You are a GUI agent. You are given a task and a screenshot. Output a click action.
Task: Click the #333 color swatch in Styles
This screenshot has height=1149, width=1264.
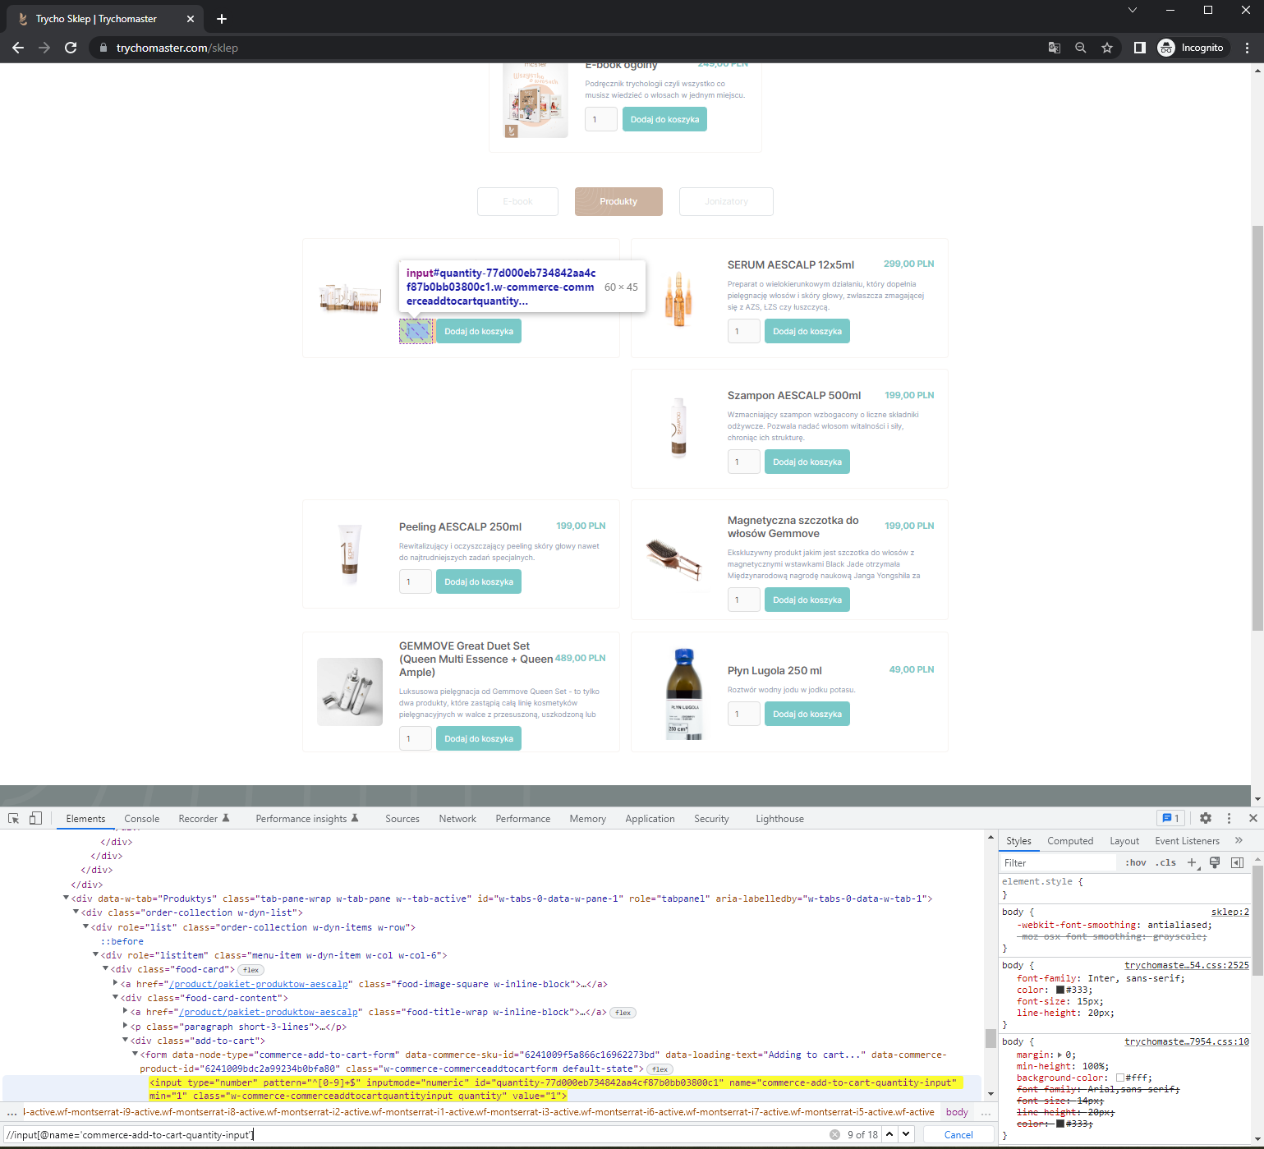click(1060, 990)
